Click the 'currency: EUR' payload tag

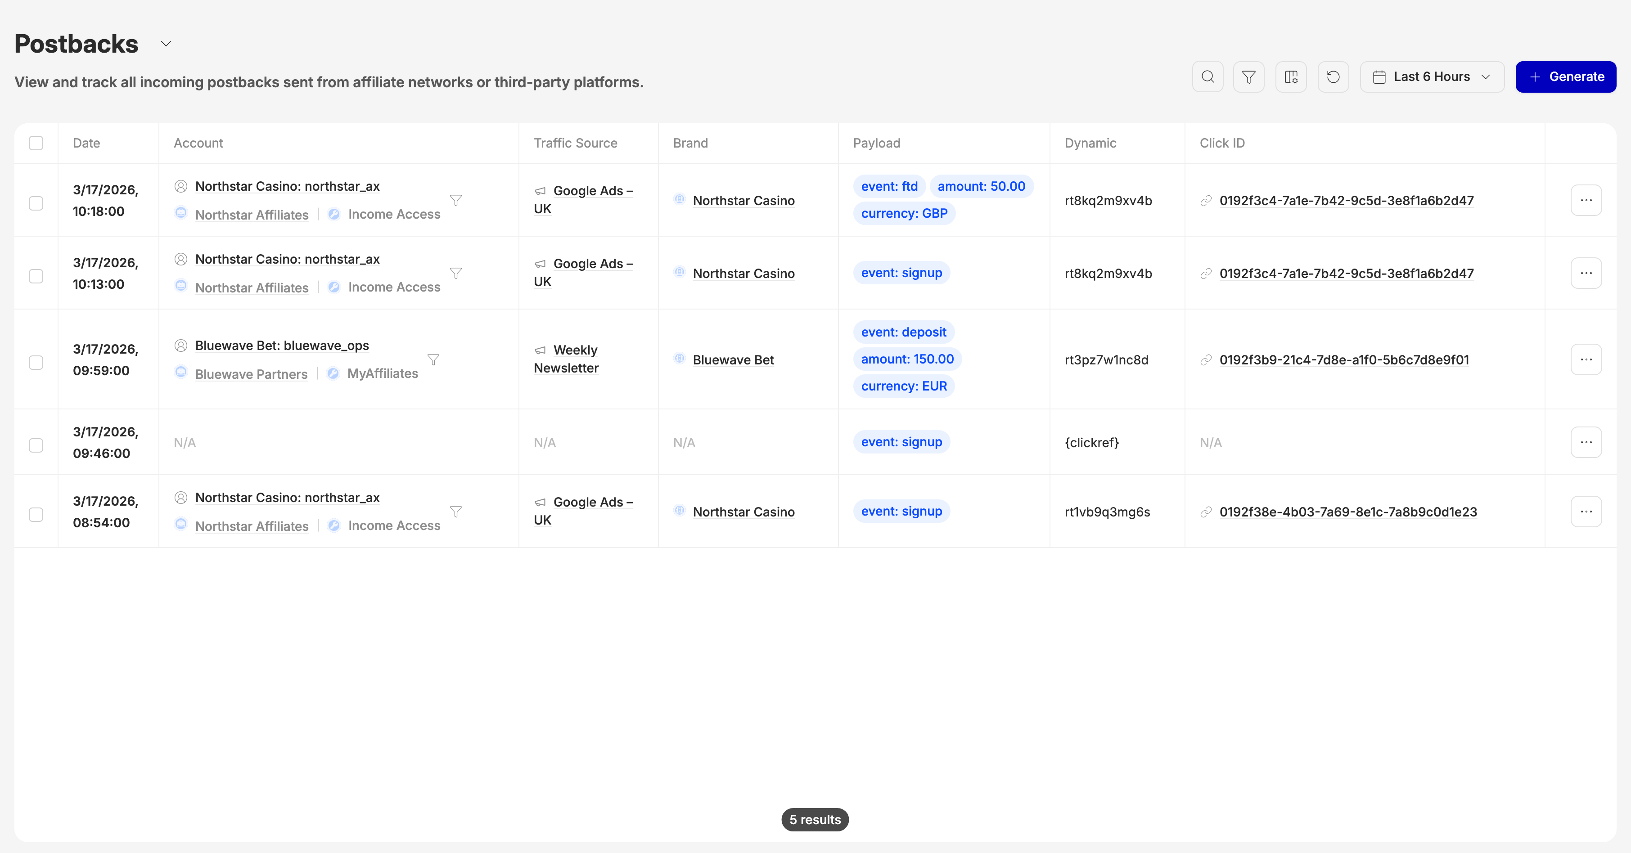pos(904,386)
